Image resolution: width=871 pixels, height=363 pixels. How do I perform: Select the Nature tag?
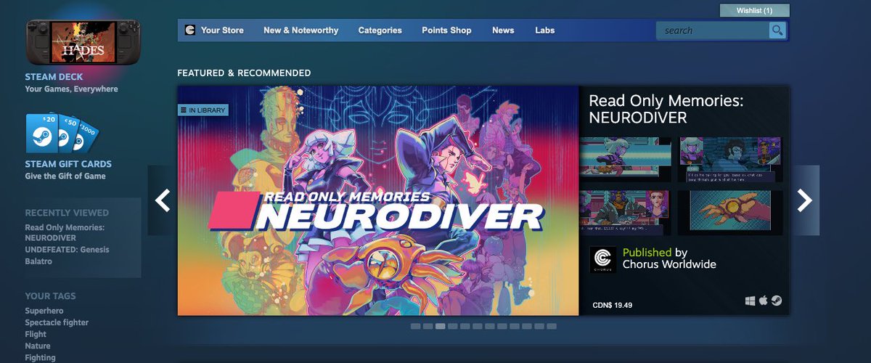(x=38, y=346)
